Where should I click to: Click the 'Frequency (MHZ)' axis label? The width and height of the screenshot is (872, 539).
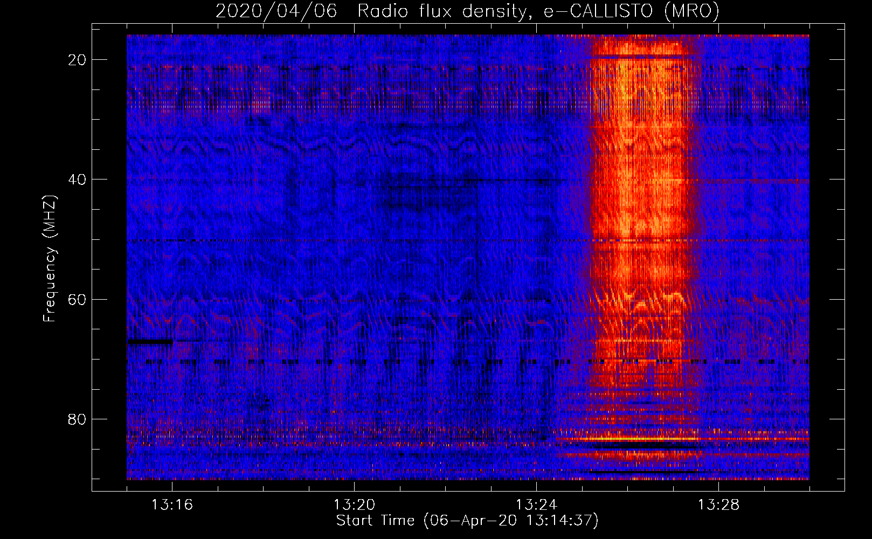[50, 259]
